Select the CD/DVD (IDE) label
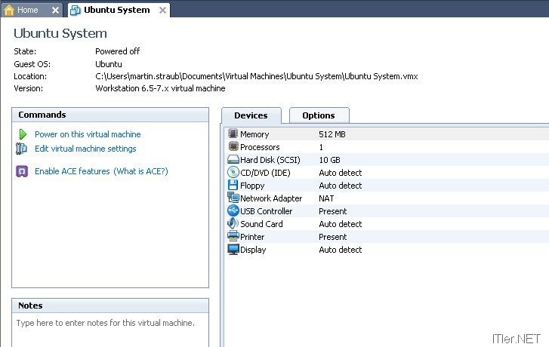This screenshot has height=347, width=549. [x=265, y=173]
